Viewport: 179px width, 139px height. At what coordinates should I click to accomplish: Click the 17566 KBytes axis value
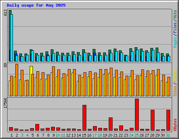(5, 103)
